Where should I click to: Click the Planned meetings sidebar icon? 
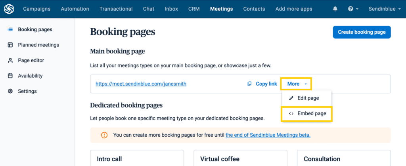pos(10,45)
